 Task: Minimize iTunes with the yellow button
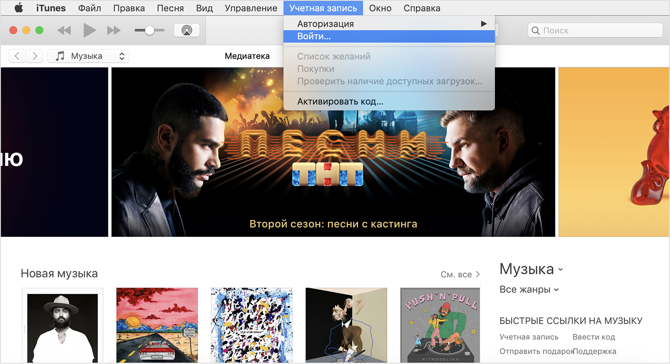click(26, 30)
